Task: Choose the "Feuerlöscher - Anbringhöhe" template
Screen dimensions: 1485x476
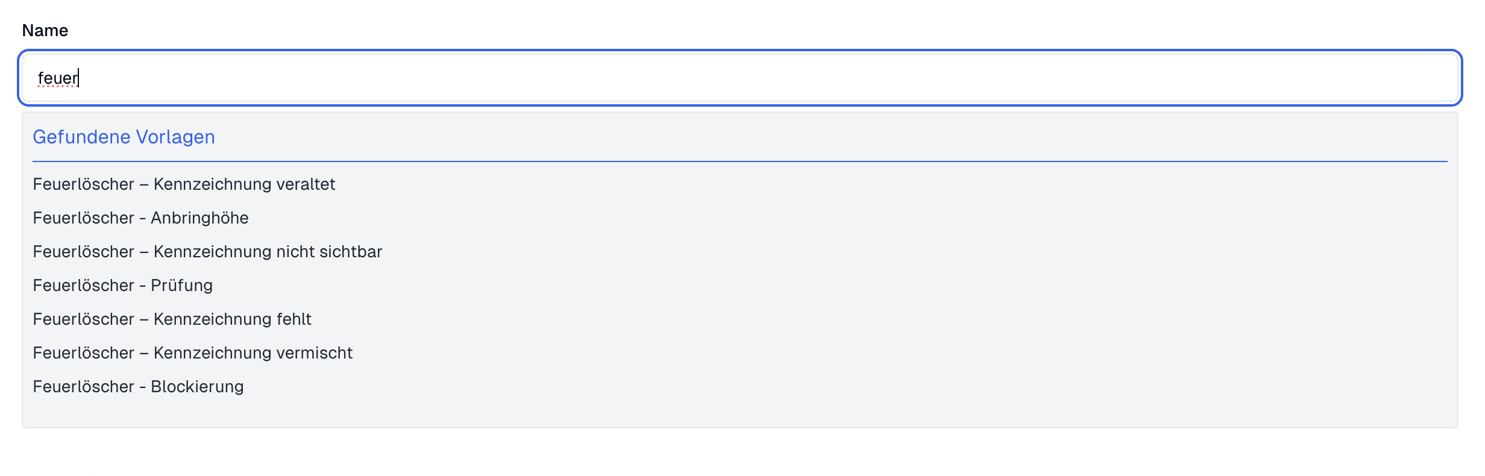Action: tap(140, 218)
